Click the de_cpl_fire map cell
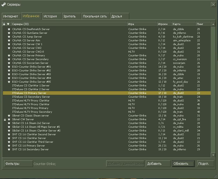The height and width of the screenshot is (179, 218). (x=179, y=119)
